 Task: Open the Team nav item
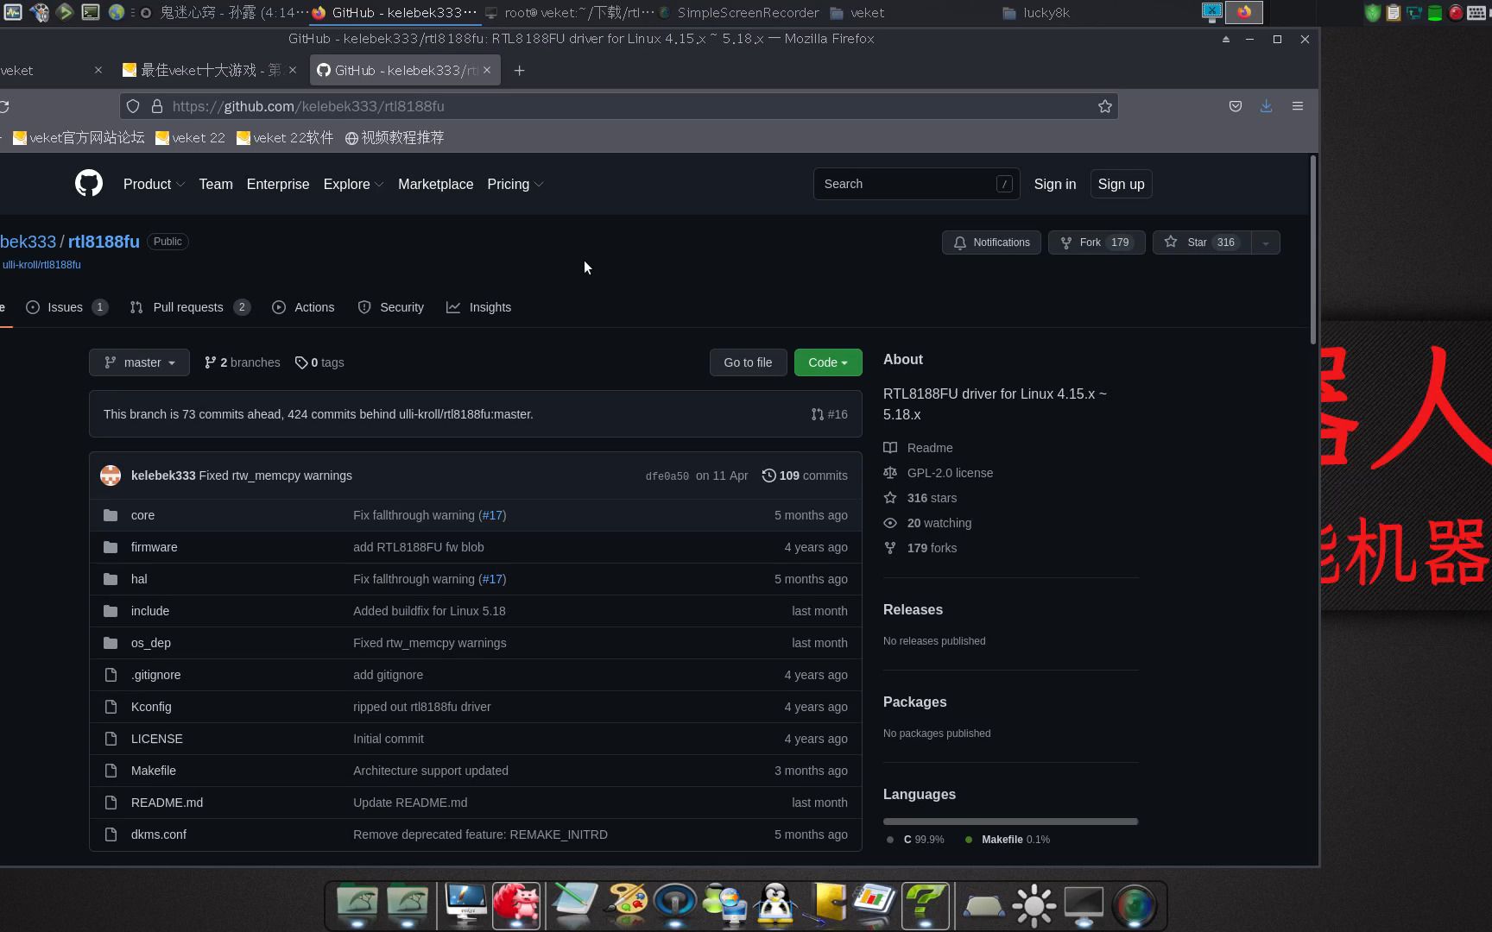click(216, 184)
